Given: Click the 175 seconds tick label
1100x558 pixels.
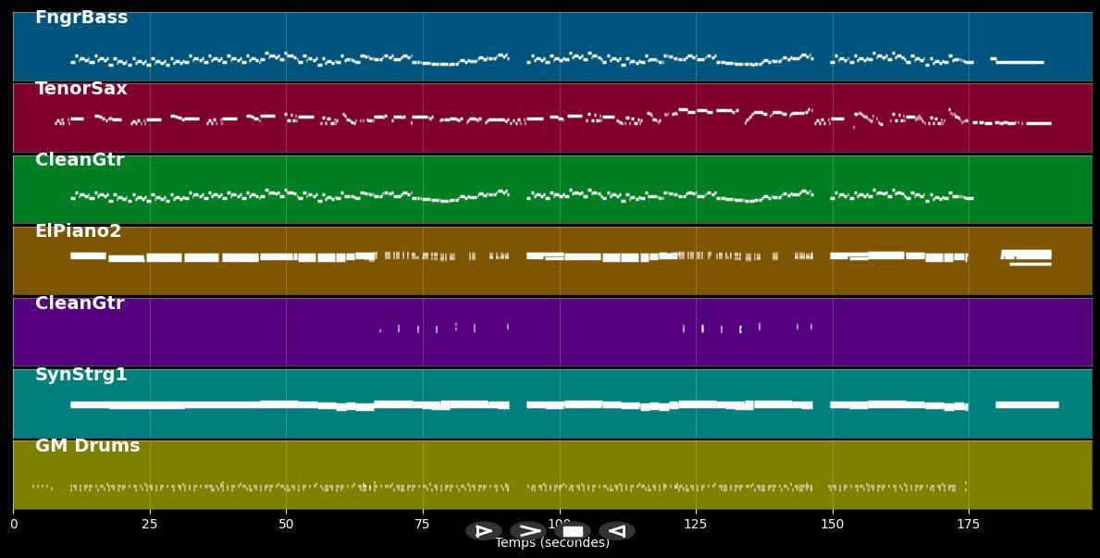Looking at the screenshot, I should coord(969,525).
